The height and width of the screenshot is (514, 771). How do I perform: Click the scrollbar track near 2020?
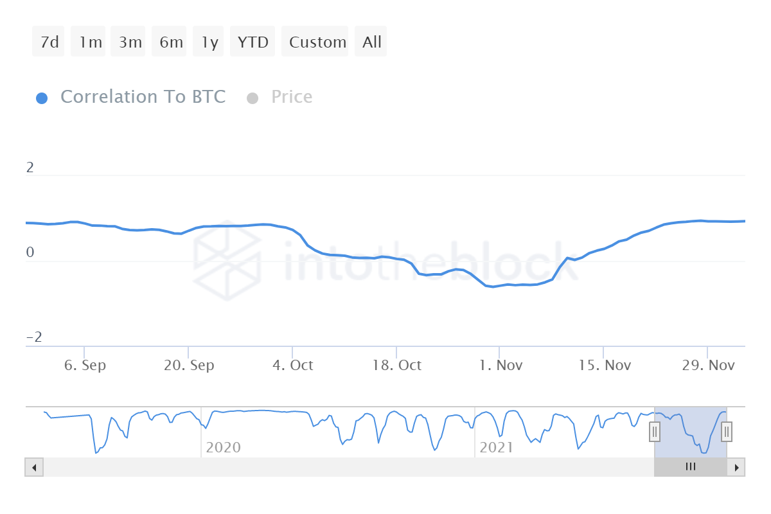223,467
